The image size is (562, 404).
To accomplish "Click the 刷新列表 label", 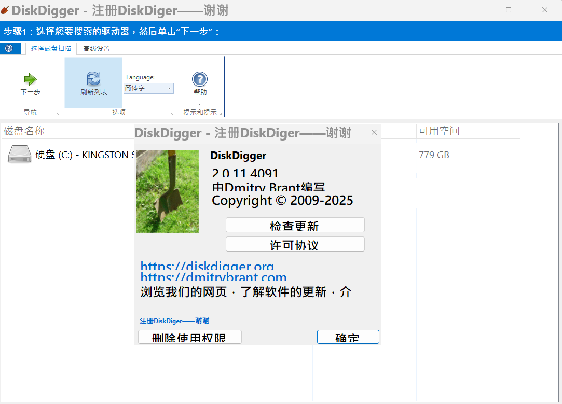I will pyautogui.click(x=93, y=92).
